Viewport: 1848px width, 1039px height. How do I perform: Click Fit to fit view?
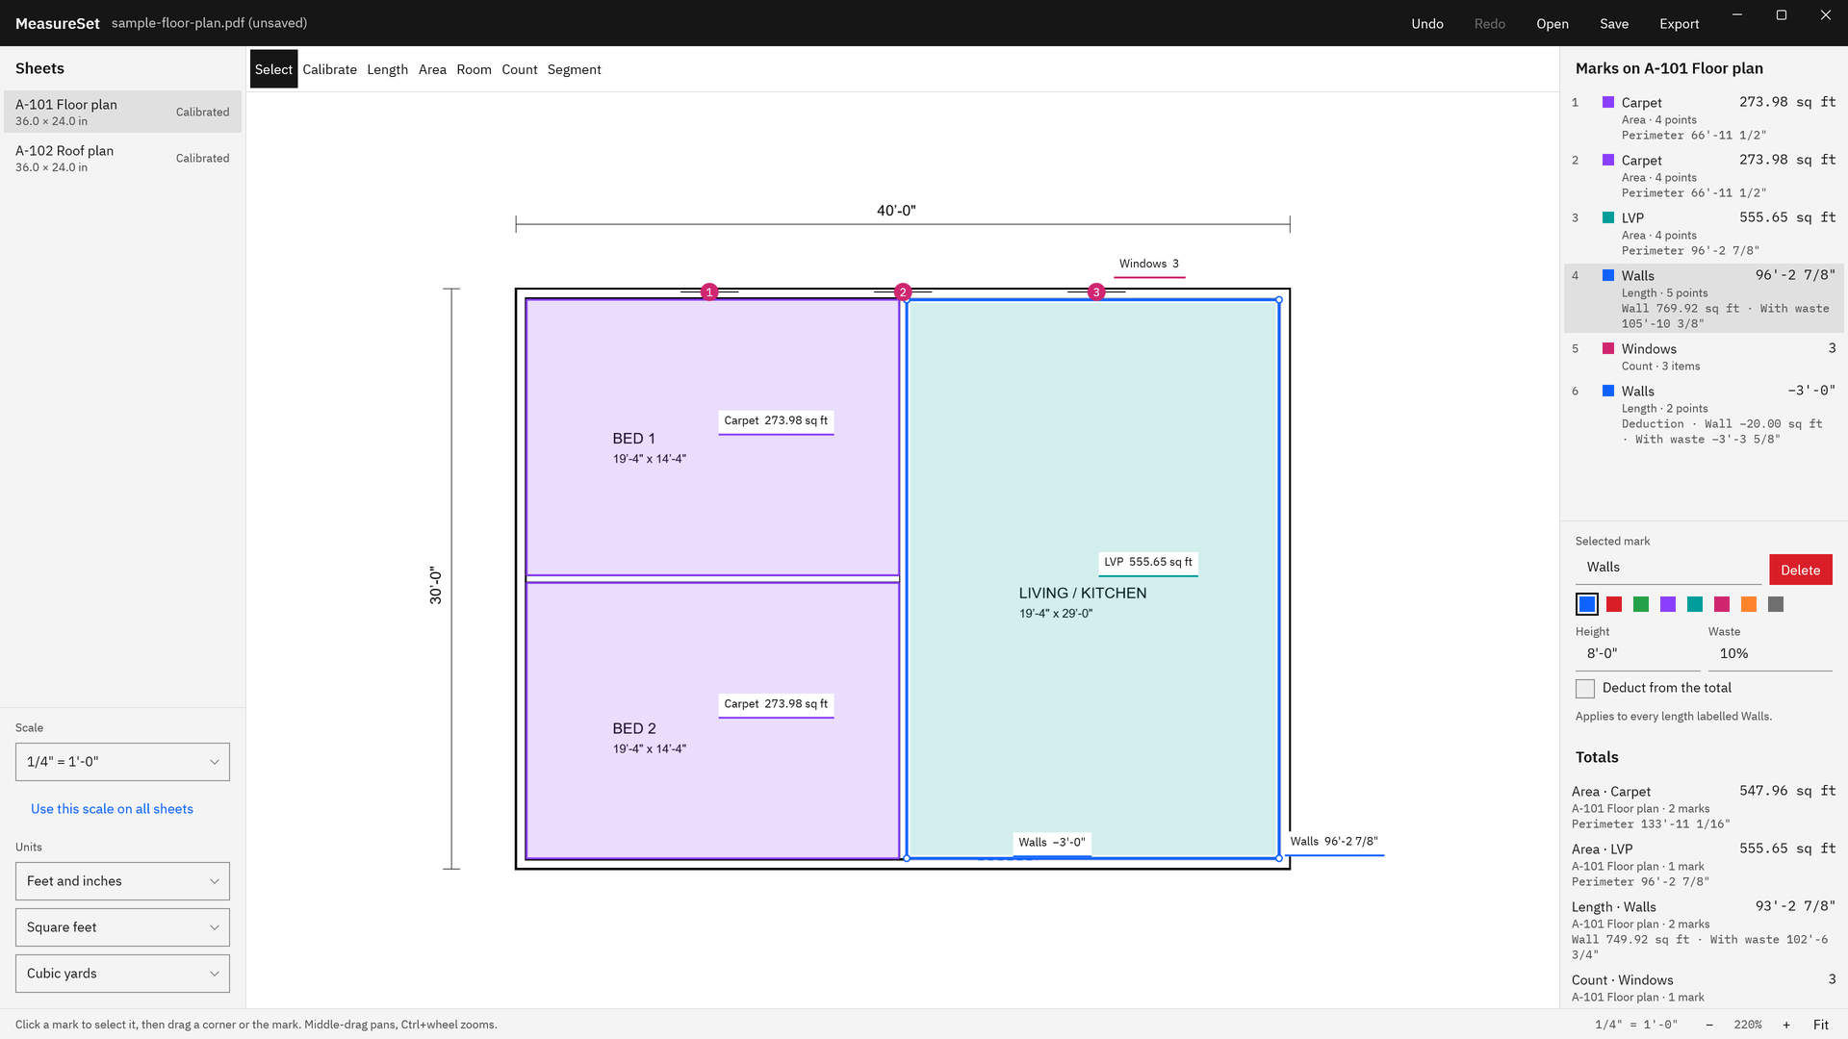tap(1821, 1025)
